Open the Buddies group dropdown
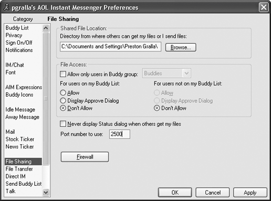This screenshot has width=271, height=201. coord(166,73)
